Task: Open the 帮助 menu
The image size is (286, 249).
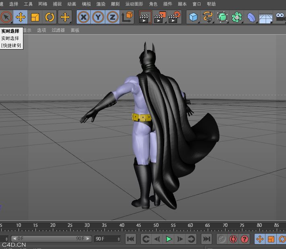Action: click(211, 4)
